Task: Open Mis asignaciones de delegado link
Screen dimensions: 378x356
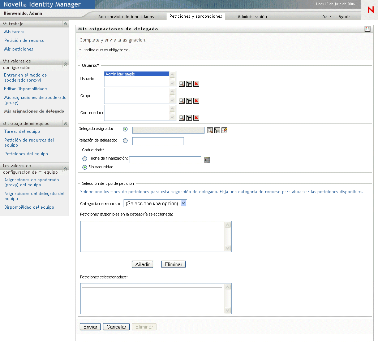Action: (x=34, y=111)
